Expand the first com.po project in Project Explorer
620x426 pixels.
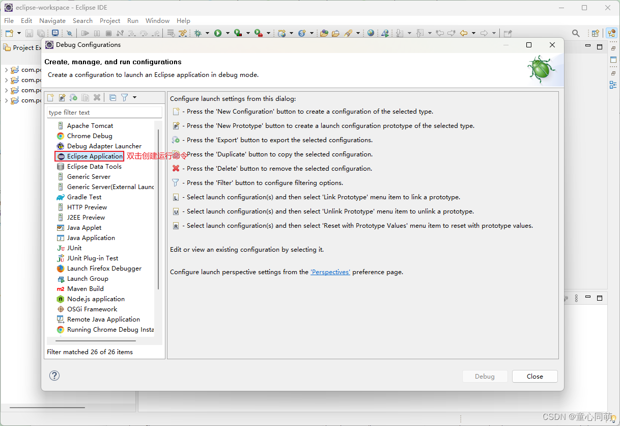coord(6,70)
